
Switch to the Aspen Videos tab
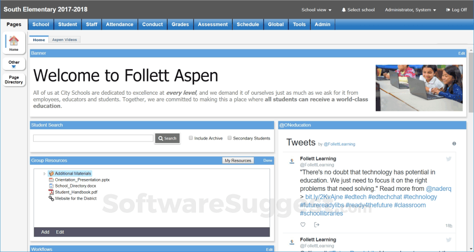click(65, 39)
